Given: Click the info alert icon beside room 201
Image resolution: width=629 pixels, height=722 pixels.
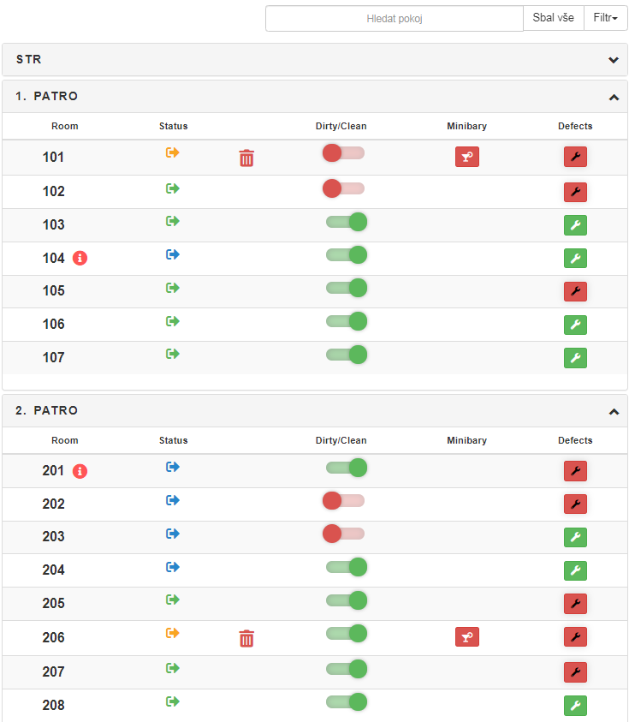Looking at the screenshot, I should [80, 471].
